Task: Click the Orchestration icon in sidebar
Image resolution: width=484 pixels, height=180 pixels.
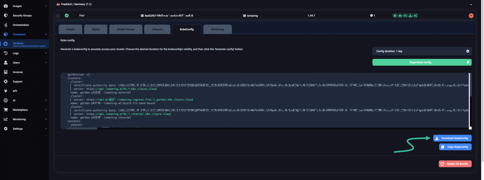Action: 6,25
